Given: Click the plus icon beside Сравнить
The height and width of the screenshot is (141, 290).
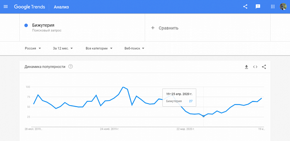Looking at the screenshot, I should [153, 28].
